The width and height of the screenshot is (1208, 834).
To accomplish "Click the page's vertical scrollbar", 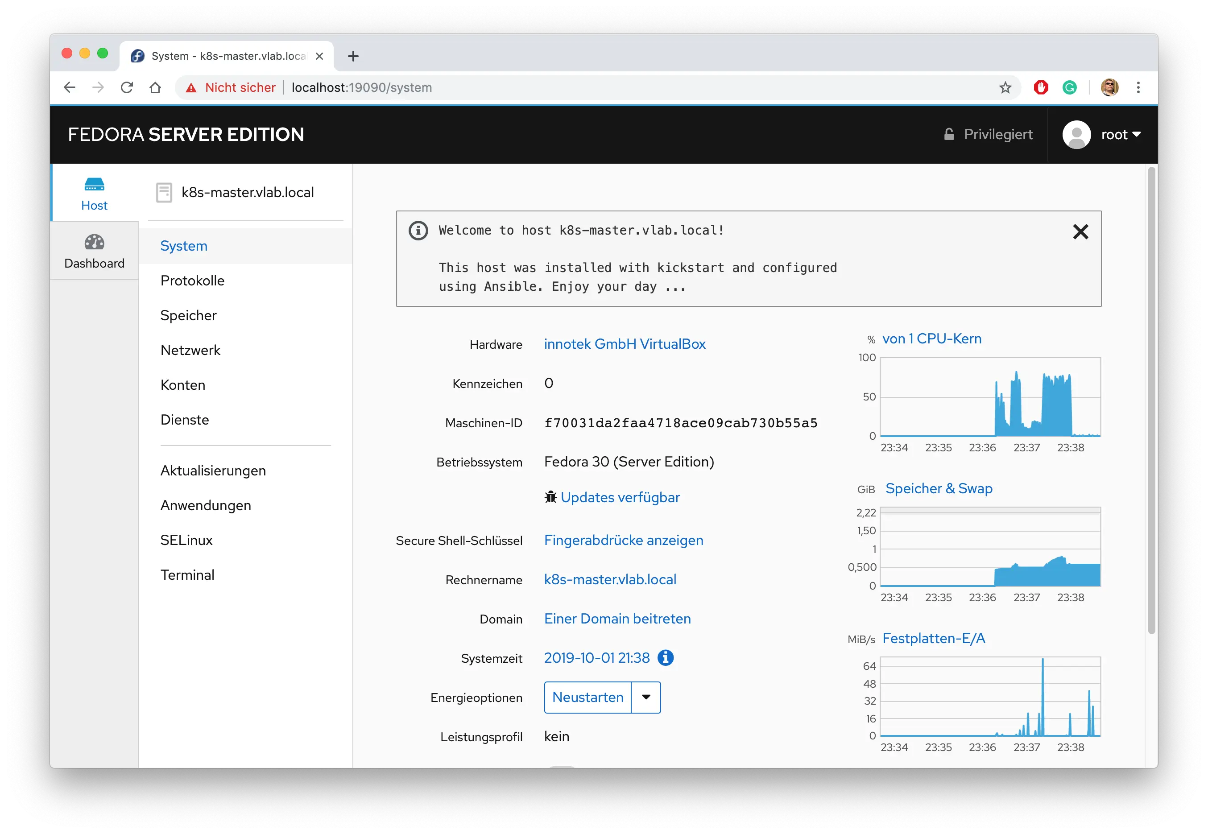I will coord(1151,400).
